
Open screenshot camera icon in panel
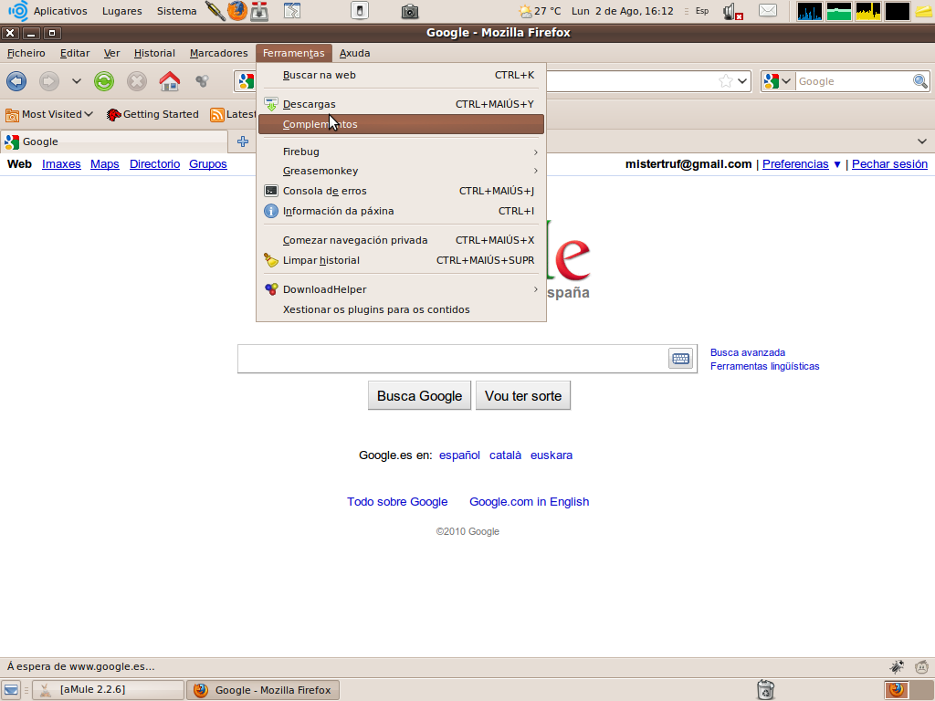coord(410,11)
